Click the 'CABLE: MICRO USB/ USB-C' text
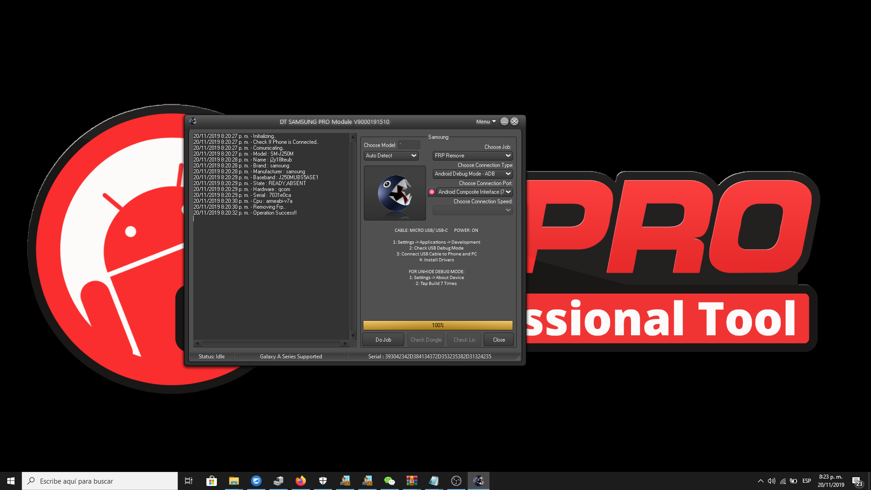 [x=421, y=230]
